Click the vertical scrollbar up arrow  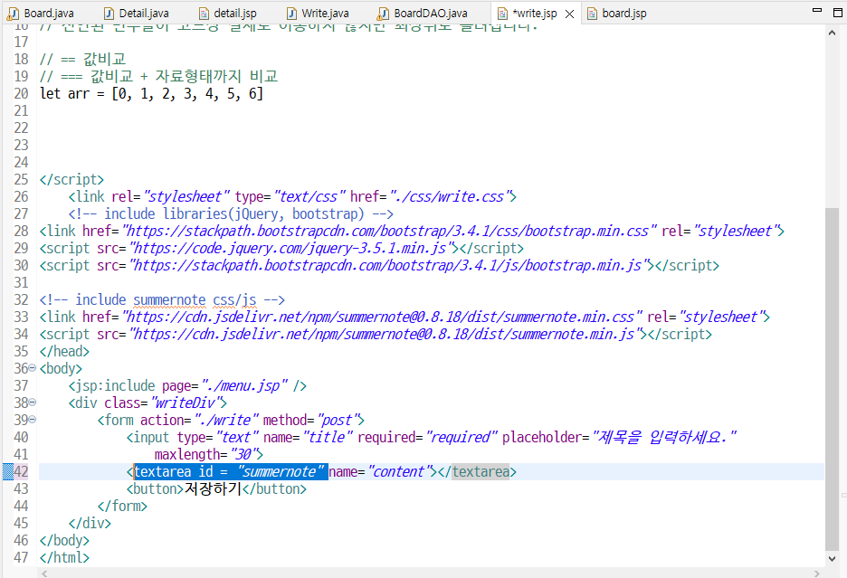[x=832, y=33]
